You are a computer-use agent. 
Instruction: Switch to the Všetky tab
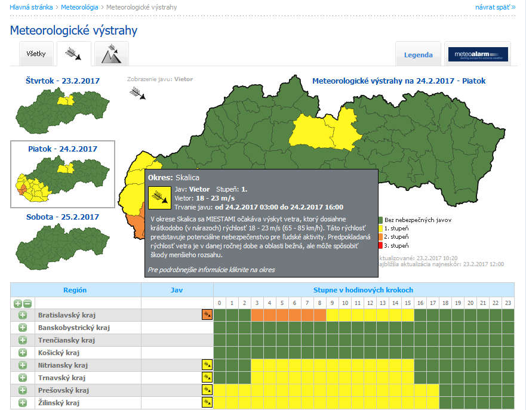[x=36, y=54]
